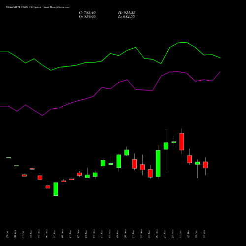Image resolution: width=246 pixels, height=246 pixels.
Task: Click the tall red candle for 01 Dec
Action: (182, 142)
